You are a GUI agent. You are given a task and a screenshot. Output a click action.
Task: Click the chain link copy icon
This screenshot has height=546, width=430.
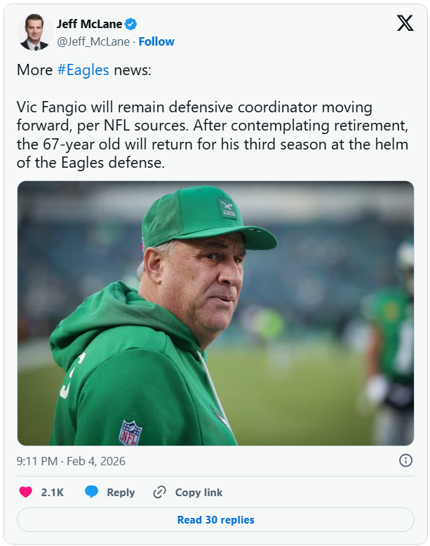click(160, 492)
